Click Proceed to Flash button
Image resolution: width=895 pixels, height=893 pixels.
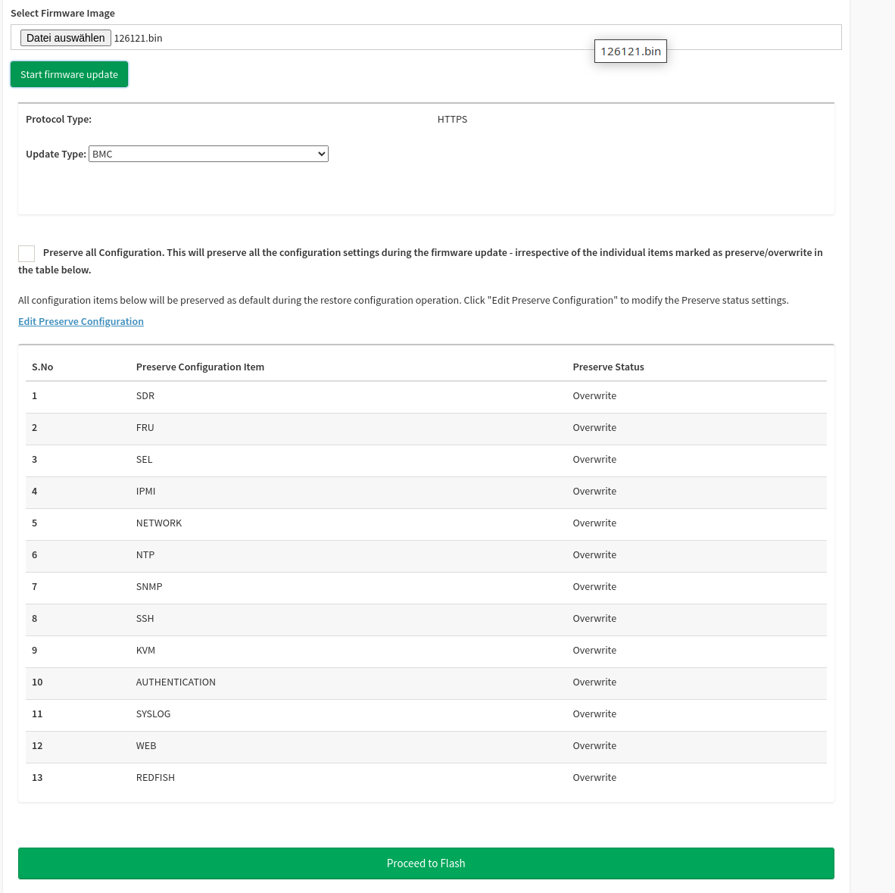click(426, 863)
